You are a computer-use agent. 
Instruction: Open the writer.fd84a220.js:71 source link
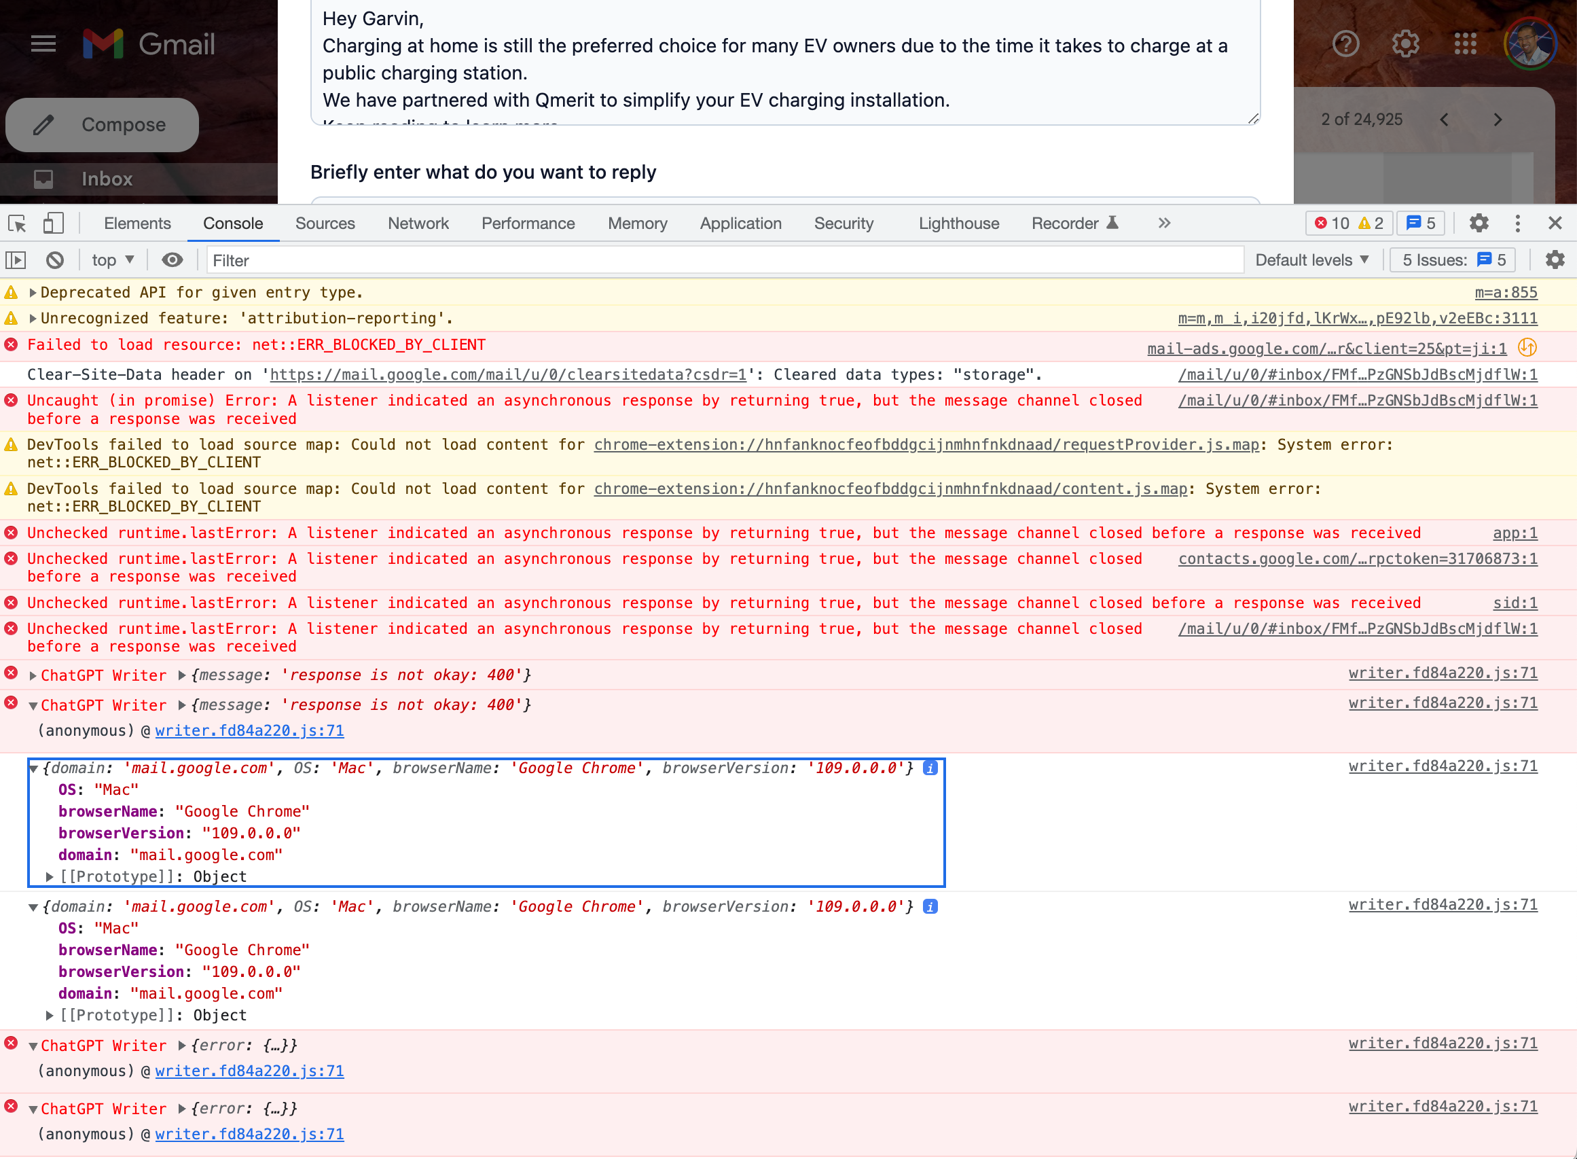1443,673
